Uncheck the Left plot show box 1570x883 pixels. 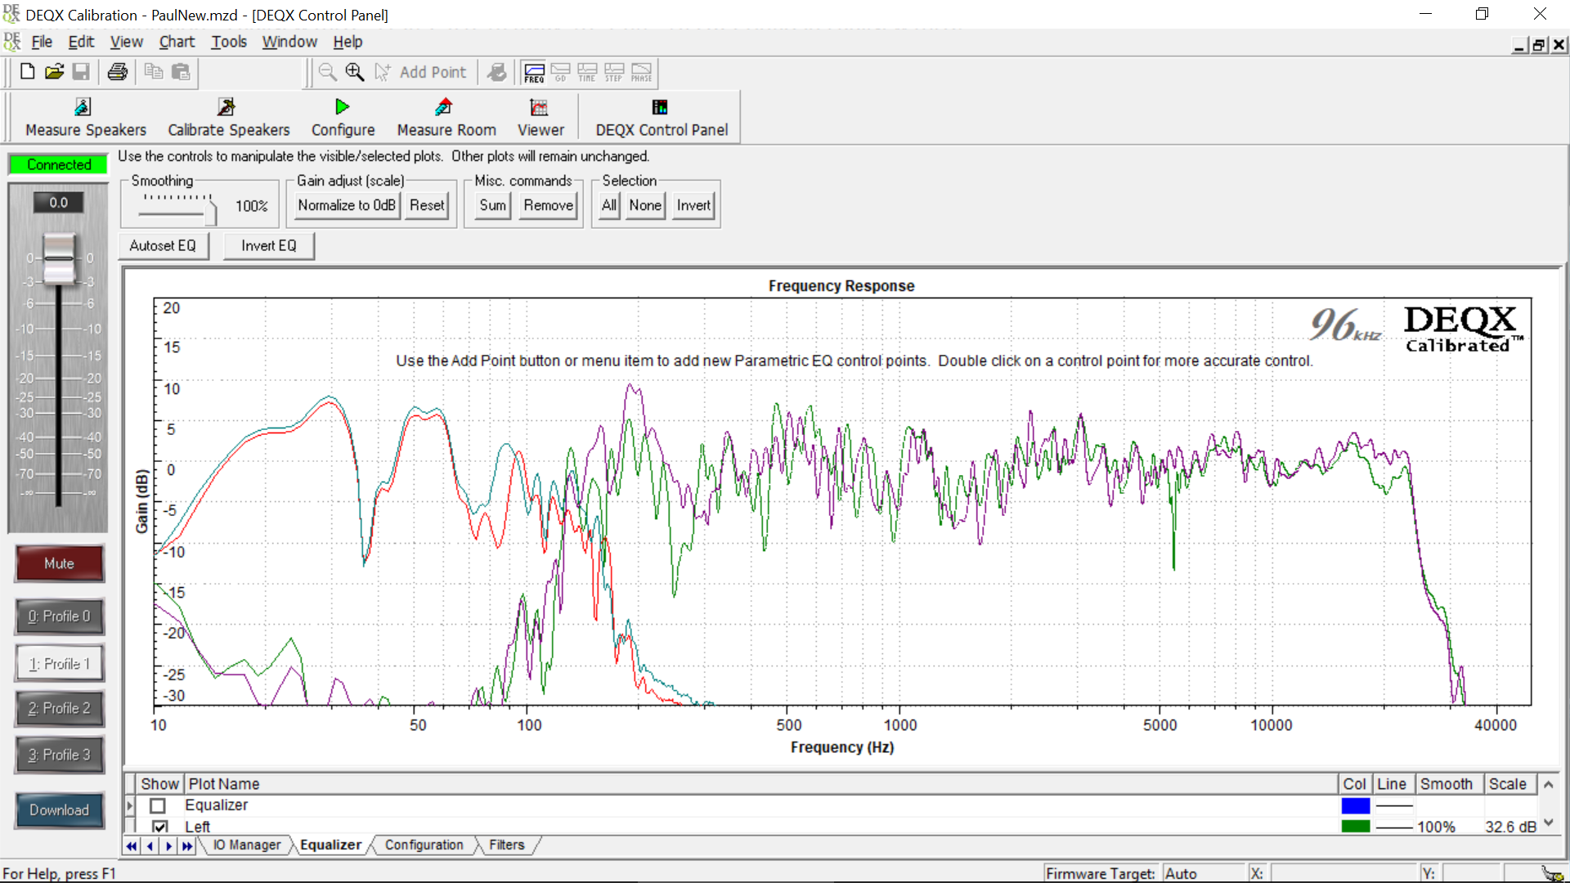click(159, 827)
